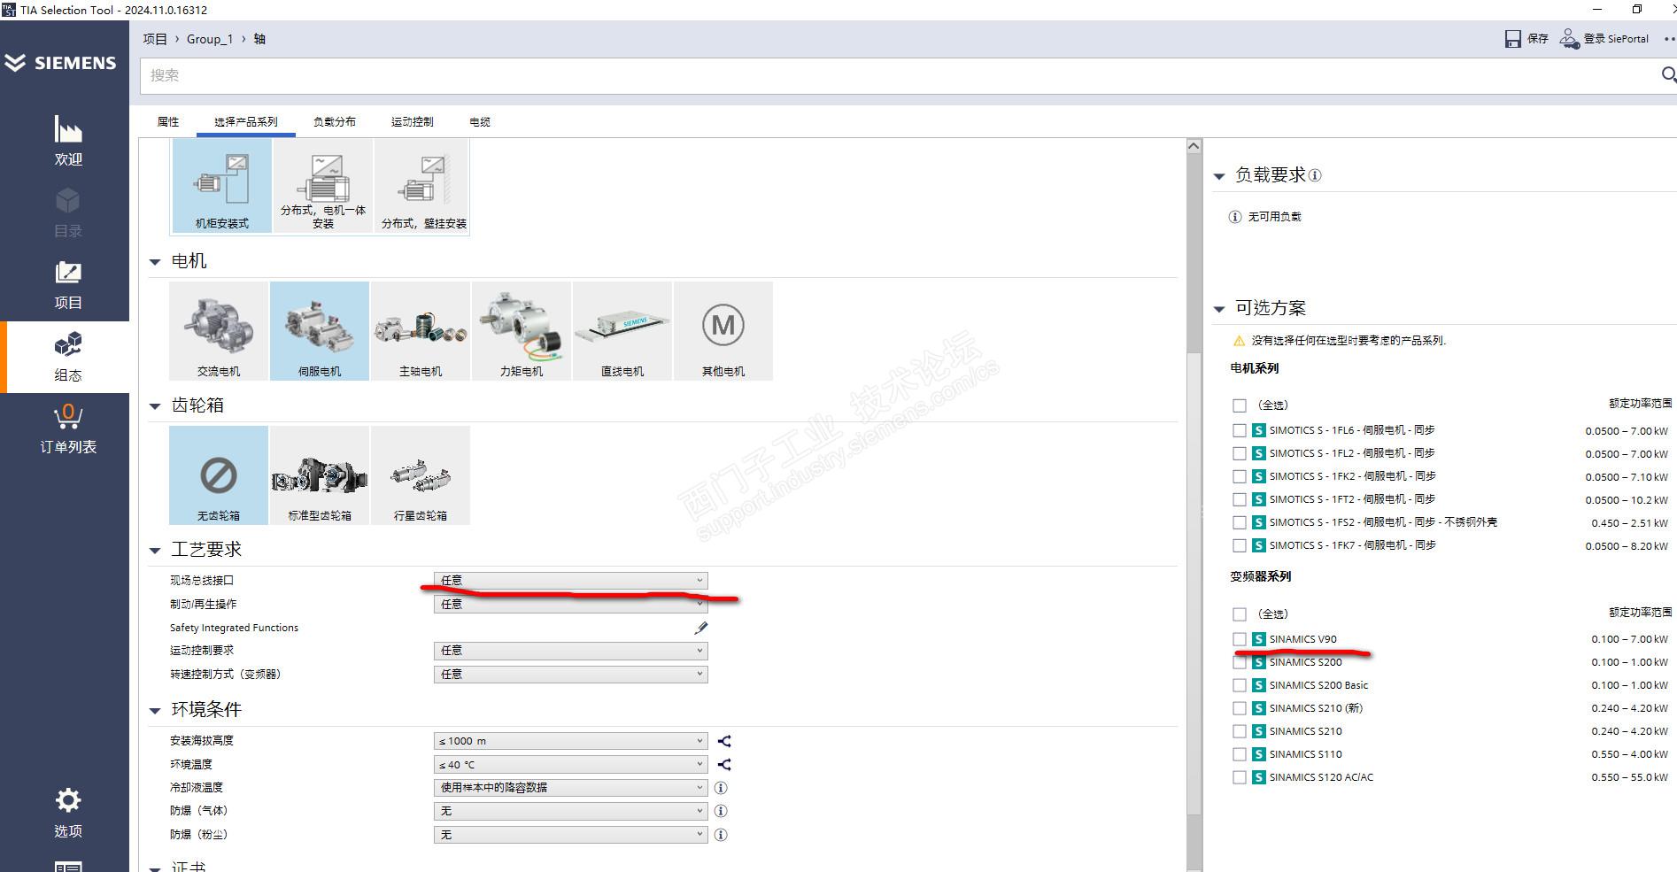Open the 环境温度 dropdown
This screenshot has width=1677, height=872.
[x=571, y=765]
